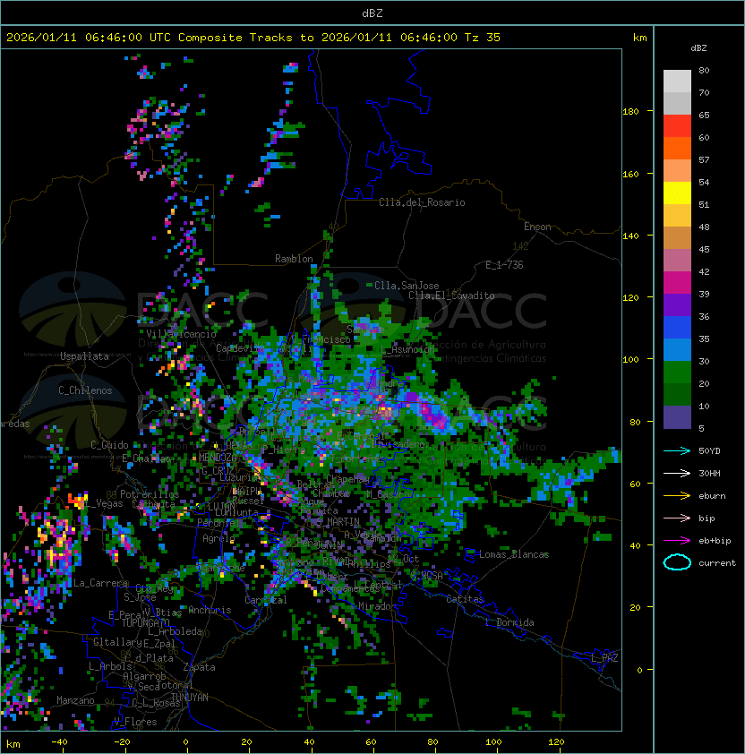Click the Ramblon place label
The height and width of the screenshot is (754, 745).
[294, 259]
